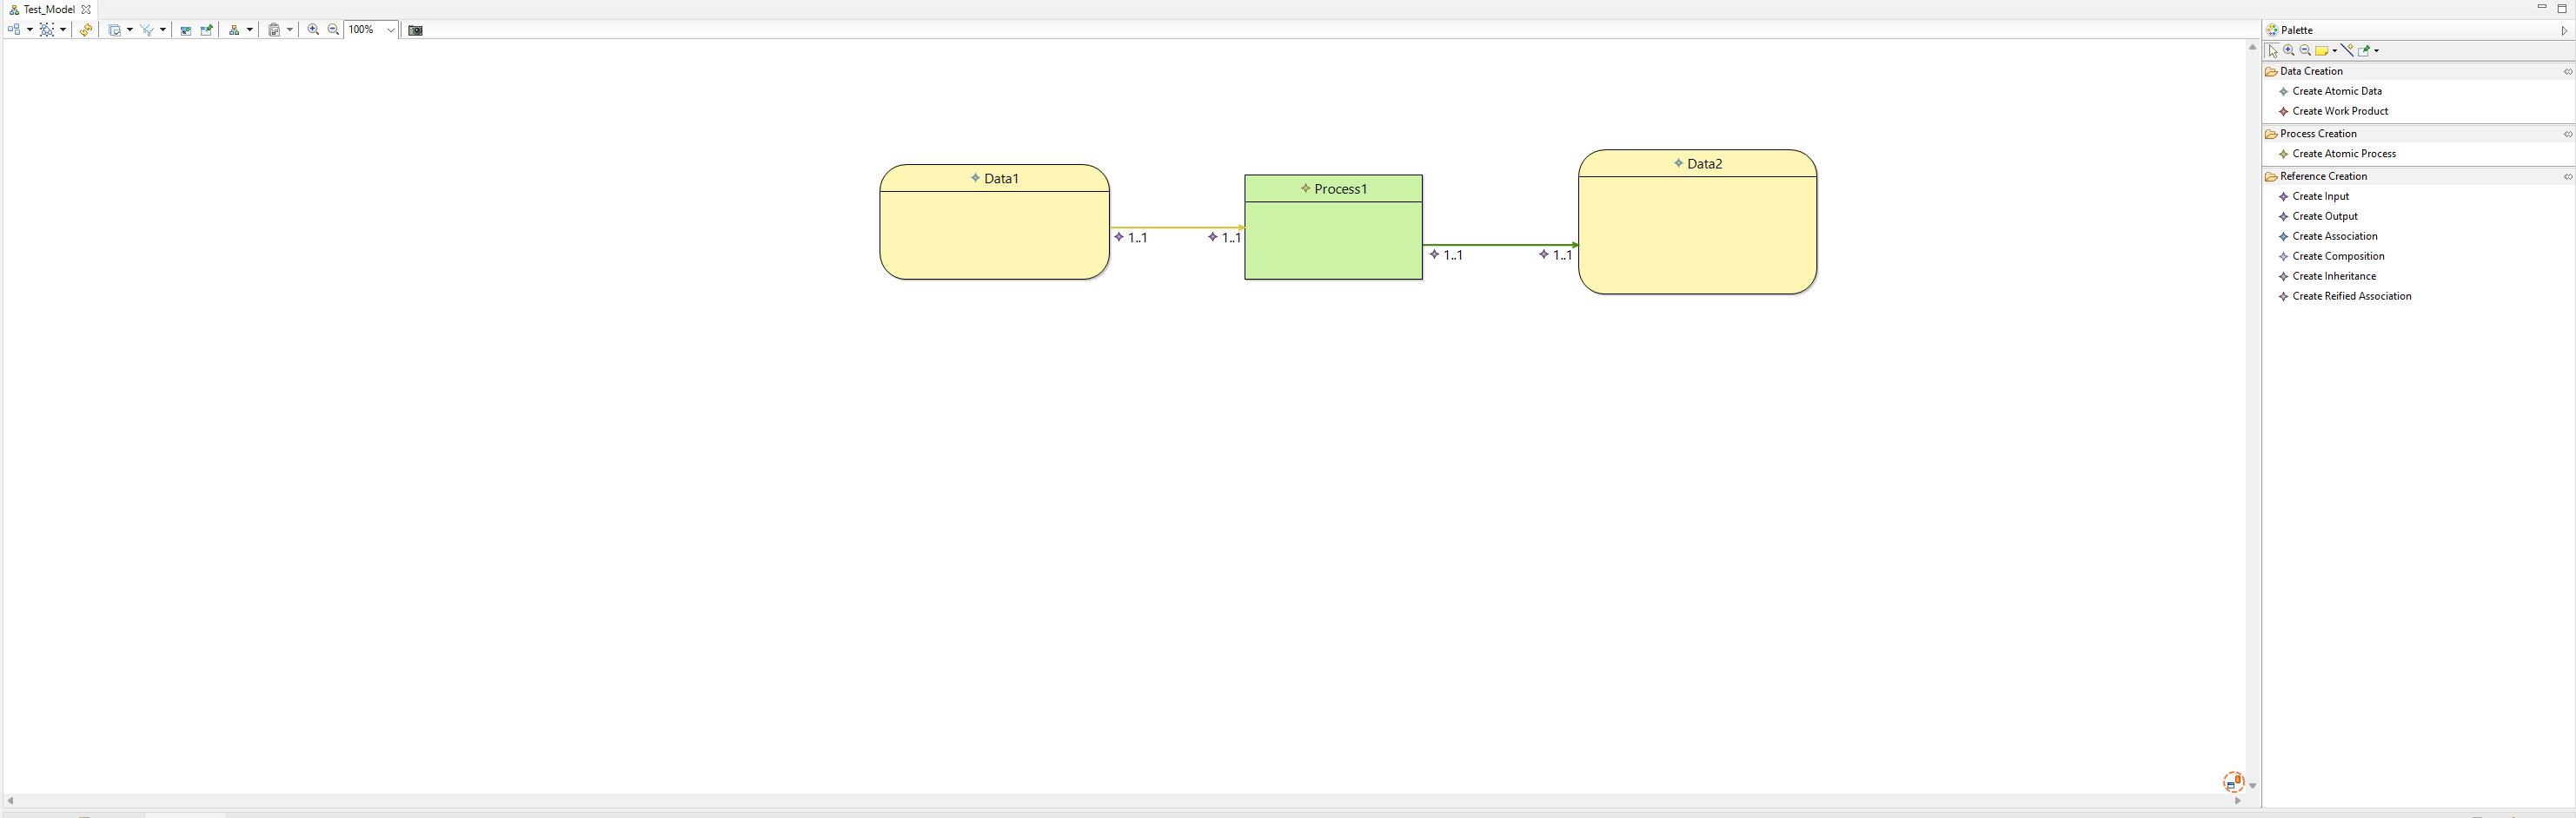The height and width of the screenshot is (818, 2576).
Task: Click the Show/Hide elements window icon
Action: click(x=186, y=30)
